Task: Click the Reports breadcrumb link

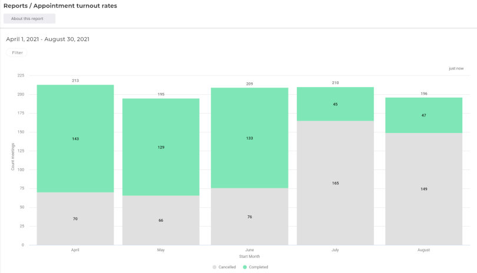Action: (15, 6)
